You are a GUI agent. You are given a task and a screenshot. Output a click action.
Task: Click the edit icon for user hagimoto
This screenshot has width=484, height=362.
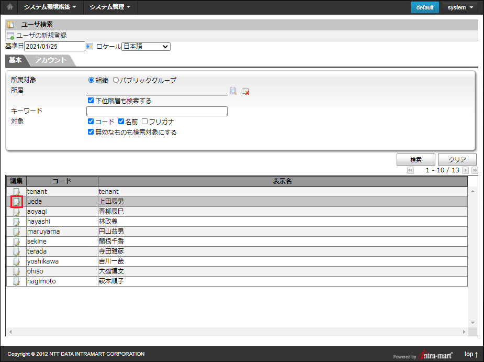click(x=16, y=281)
